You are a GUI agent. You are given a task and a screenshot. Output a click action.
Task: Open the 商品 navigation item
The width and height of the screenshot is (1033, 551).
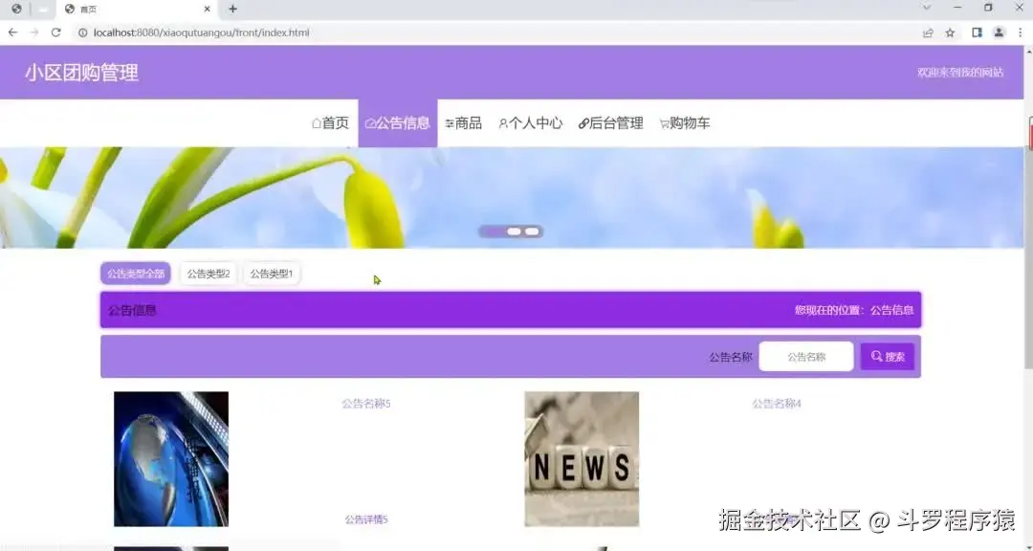tap(463, 123)
